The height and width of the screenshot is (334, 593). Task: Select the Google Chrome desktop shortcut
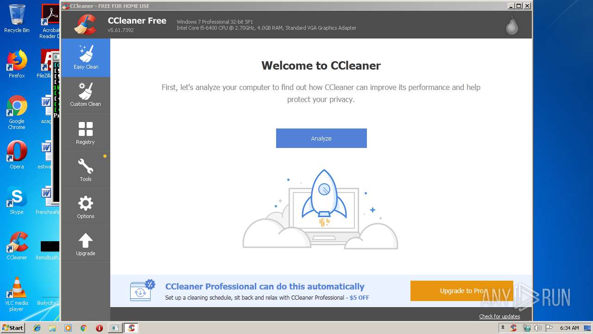coord(17,112)
